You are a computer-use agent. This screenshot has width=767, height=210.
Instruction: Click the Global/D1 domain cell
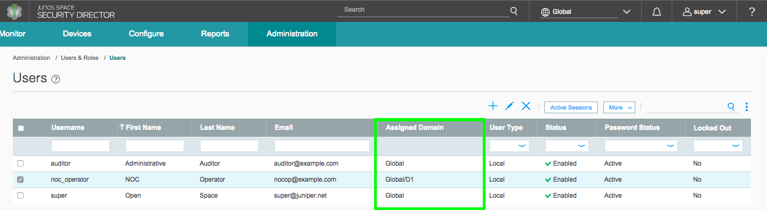[x=399, y=180]
